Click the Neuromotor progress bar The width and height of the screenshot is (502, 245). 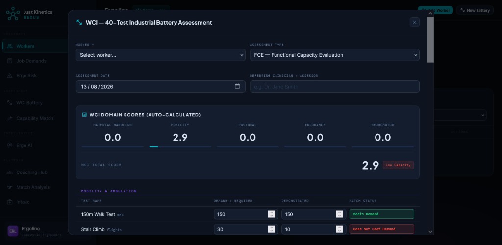pos(382,147)
